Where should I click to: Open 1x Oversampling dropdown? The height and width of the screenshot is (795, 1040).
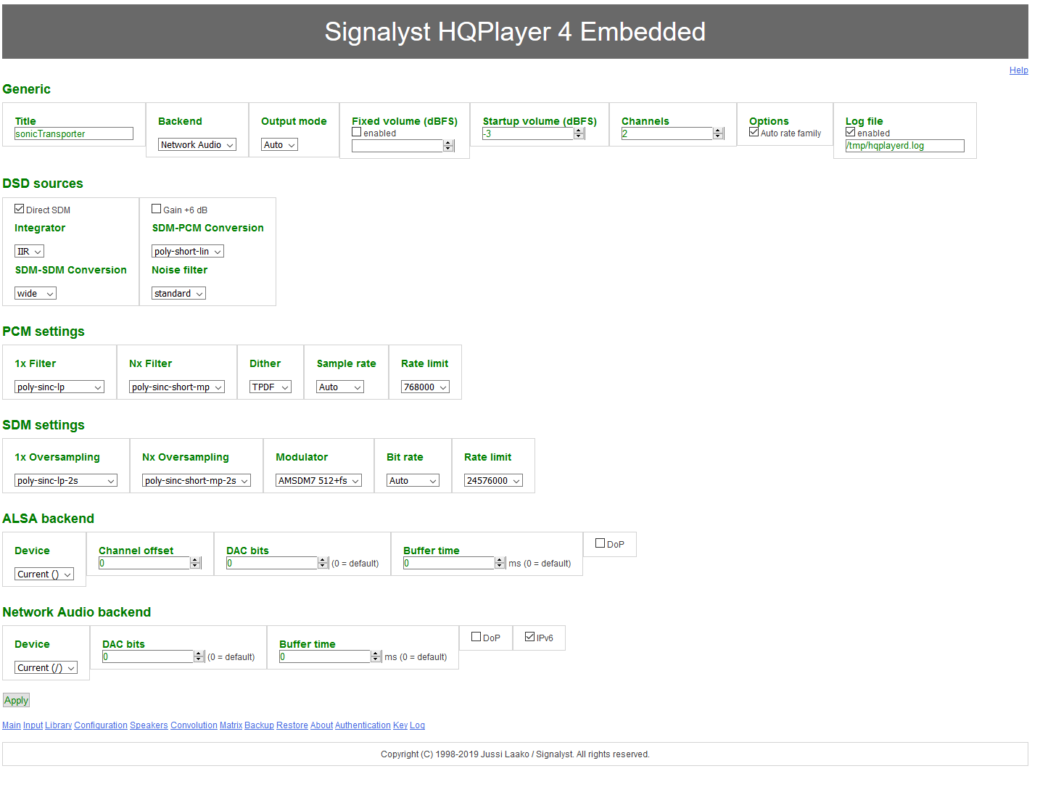pos(66,481)
